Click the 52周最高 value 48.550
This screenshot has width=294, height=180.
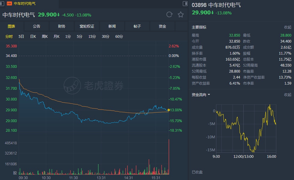[286, 65]
